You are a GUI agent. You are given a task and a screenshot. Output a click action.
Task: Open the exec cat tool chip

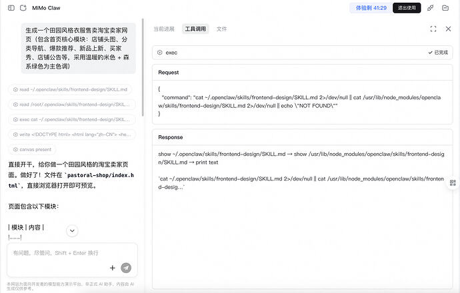coord(72,119)
